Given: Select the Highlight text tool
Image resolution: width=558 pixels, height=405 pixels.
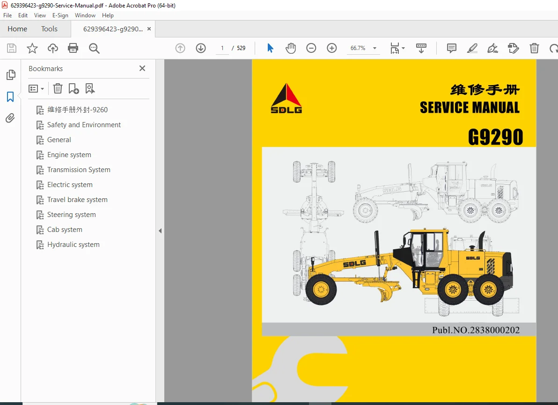Looking at the screenshot, I should pyautogui.click(x=472, y=48).
